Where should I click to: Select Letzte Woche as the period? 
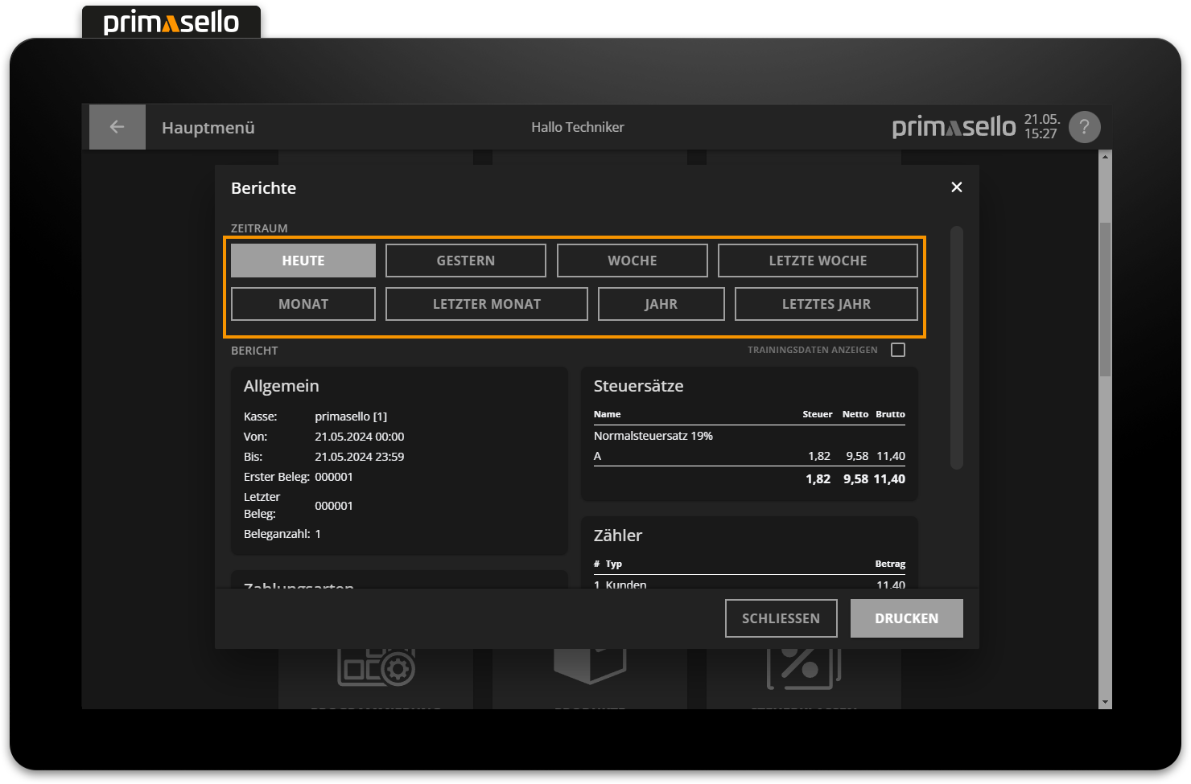[818, 261]
